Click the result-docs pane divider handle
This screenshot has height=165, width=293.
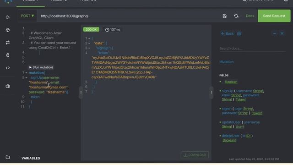[x=212, y=93]
